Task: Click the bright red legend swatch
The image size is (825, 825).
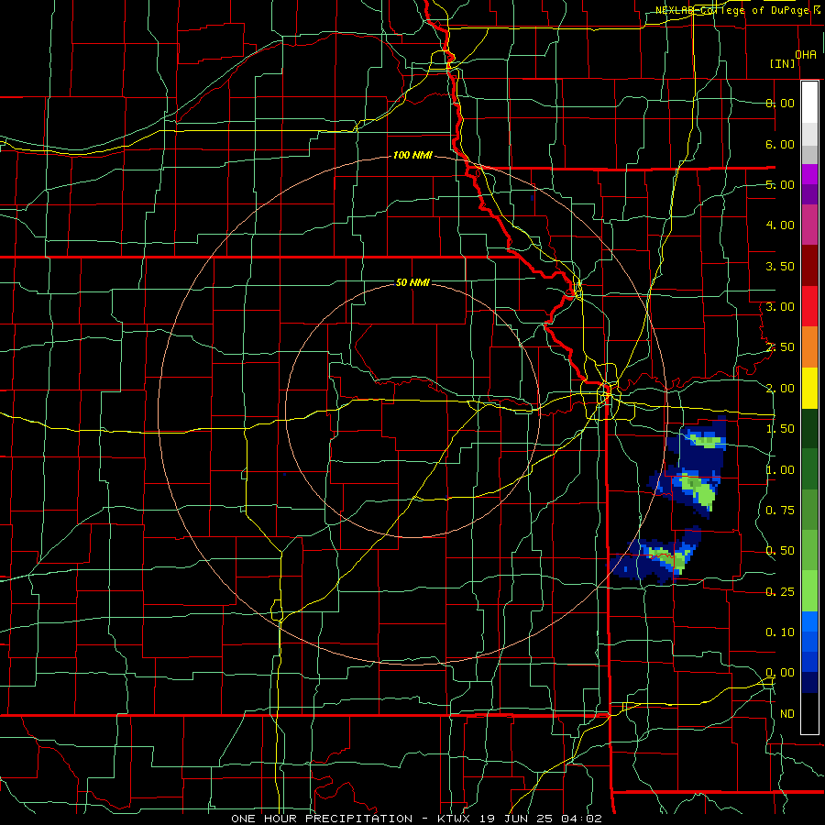Action: coord(809,306)
